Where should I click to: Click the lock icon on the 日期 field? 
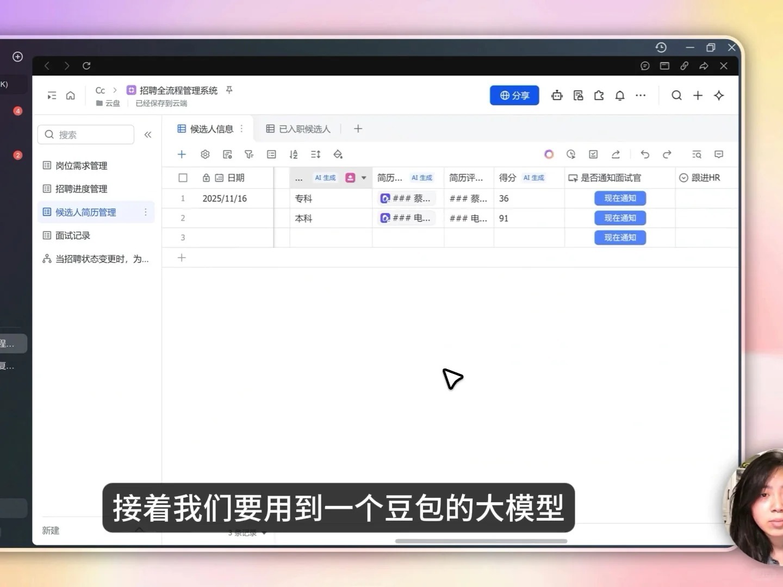[206, 177]
